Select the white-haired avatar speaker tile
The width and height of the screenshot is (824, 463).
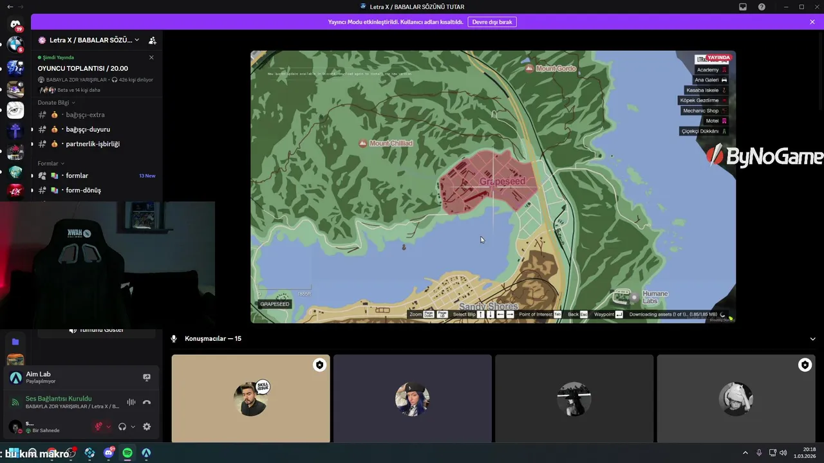[736, 399]
